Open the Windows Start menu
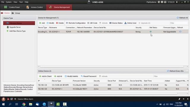The height and width of the screenshot is (107, 190). coord(3,104)
